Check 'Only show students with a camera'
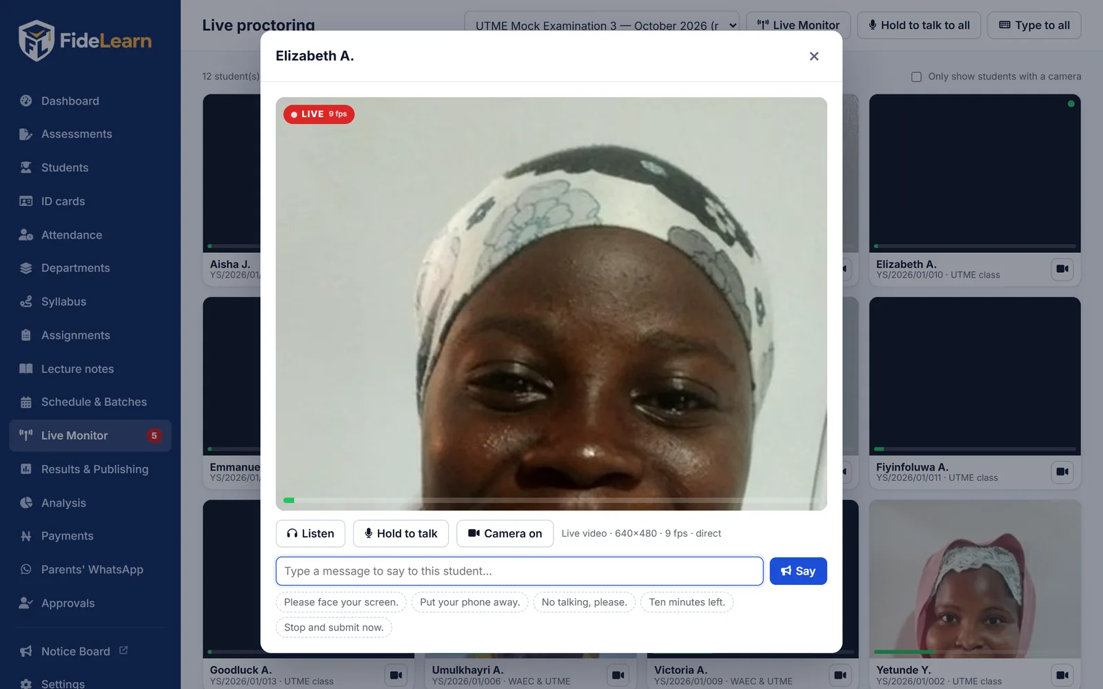Screen dimensions: 1103x689 tap(916, 76)
